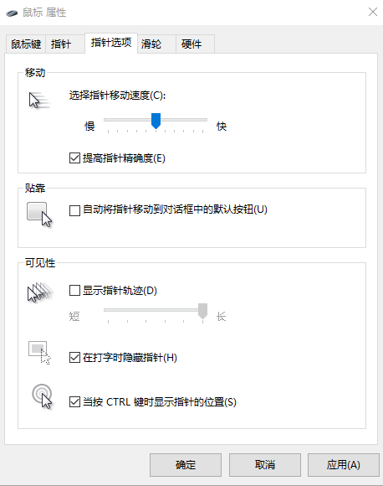Screen dimensions: 383x486
Task: Click the mouse icon in title bar
Action: (x=12, y=13)
